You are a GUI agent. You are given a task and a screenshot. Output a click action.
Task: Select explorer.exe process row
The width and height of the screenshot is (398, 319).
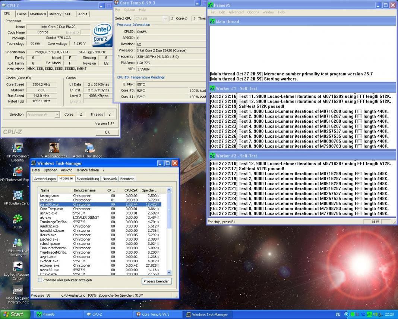click(100, 265)
